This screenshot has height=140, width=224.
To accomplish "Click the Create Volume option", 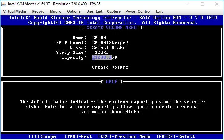I will [x=110, y=67].
